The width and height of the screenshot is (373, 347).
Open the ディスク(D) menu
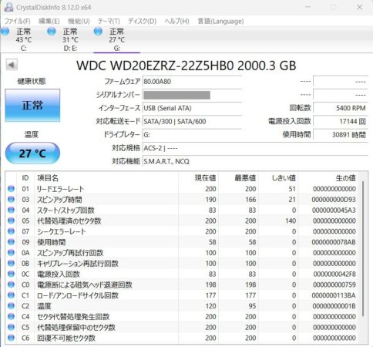click(142, 21)
